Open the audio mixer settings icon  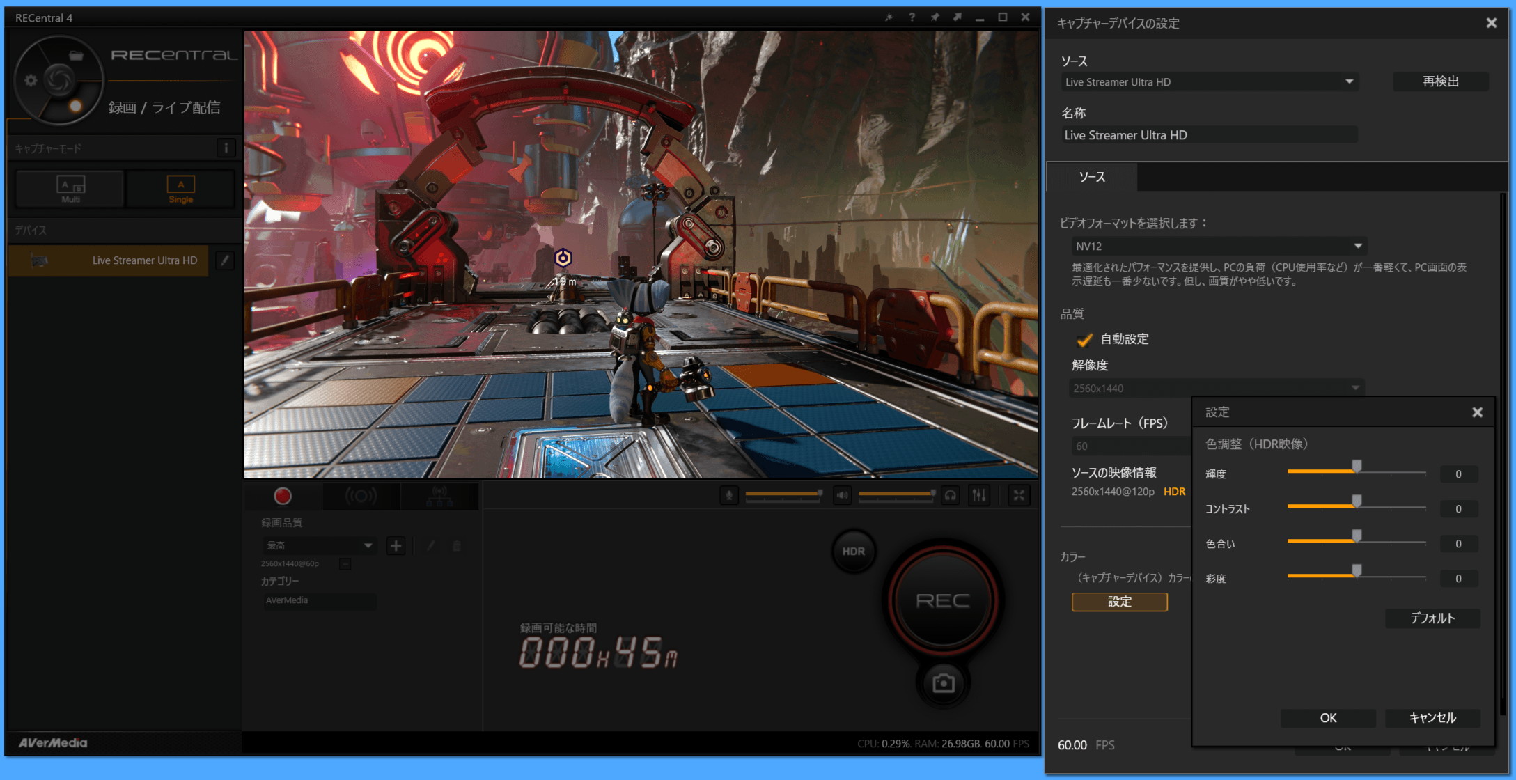[979, 495]
